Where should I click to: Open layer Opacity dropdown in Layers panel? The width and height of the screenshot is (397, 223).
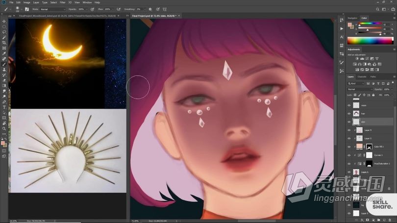[x=392, y=89]
